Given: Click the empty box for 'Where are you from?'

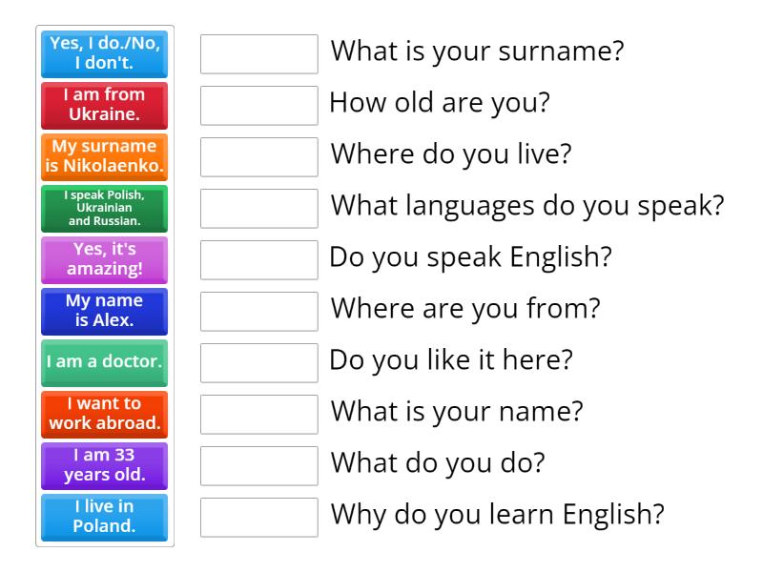Looking at the screenshot, I should click(259, 312).
